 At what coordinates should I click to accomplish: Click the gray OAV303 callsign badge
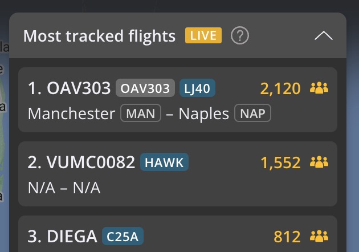pos(145,88)
